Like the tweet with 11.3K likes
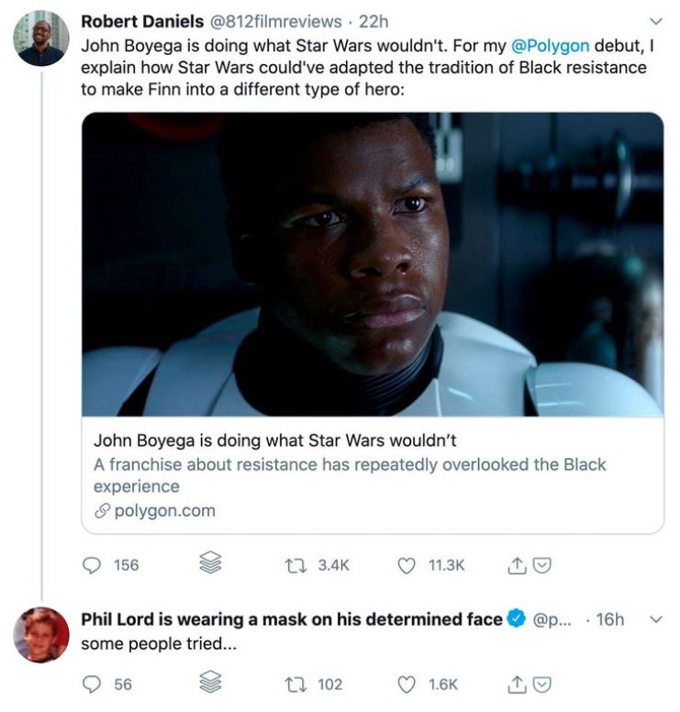Screen dimensions: 680x712 click(x=407, y=566)
